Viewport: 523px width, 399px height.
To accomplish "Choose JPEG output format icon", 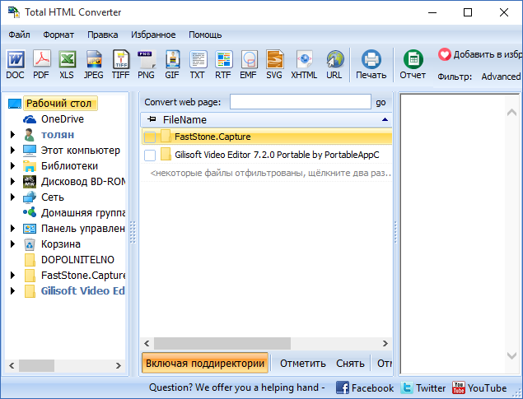I will [94, 64].
